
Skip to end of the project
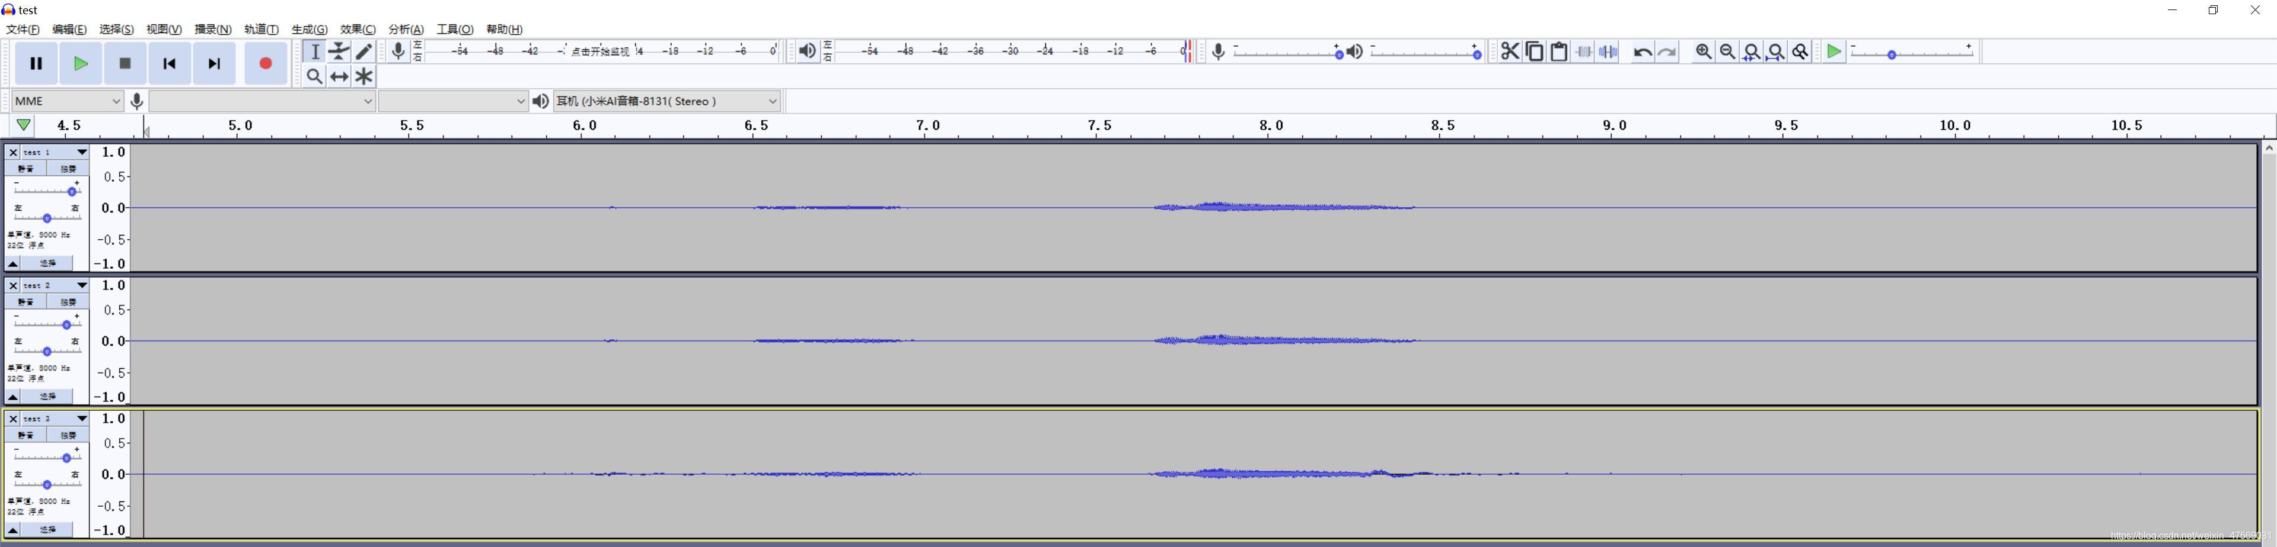pos(214,63)
